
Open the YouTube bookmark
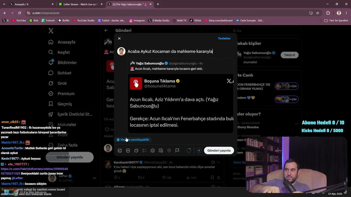19,21
